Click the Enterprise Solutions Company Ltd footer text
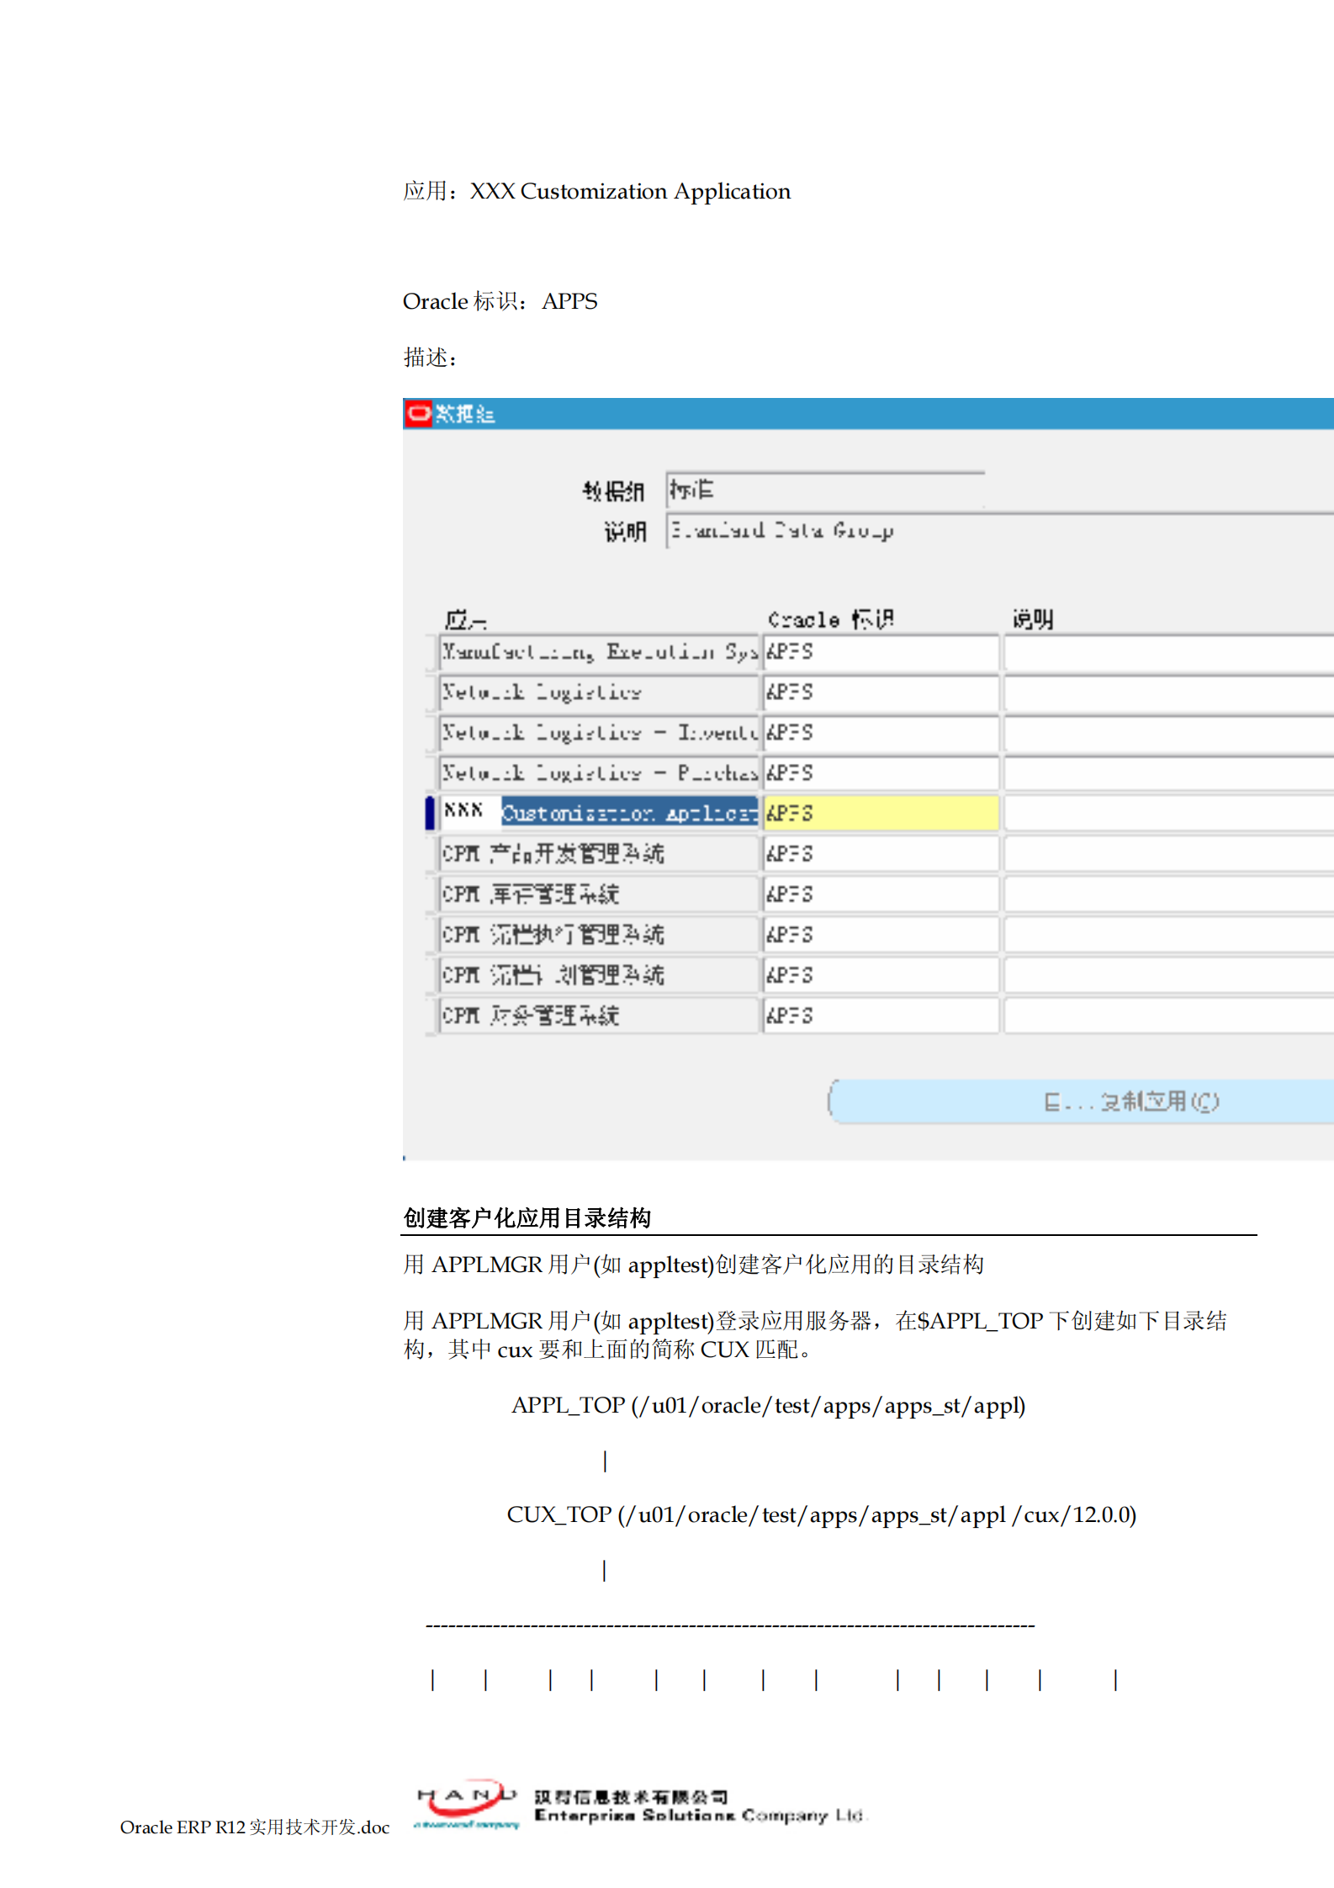 point(699,1816)
